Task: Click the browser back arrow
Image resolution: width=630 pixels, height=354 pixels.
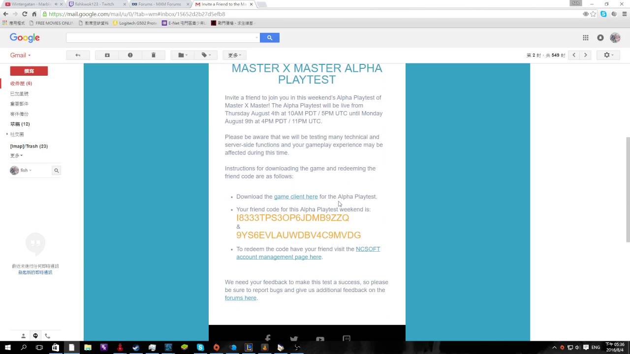Action: click(5, 14)
